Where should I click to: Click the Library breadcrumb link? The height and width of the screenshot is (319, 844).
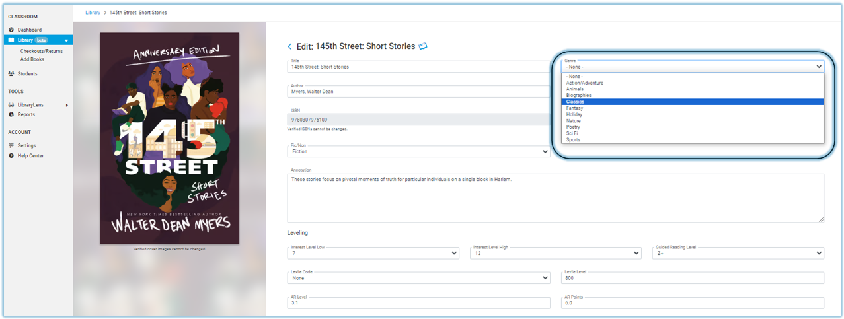[x=93, y=13]
